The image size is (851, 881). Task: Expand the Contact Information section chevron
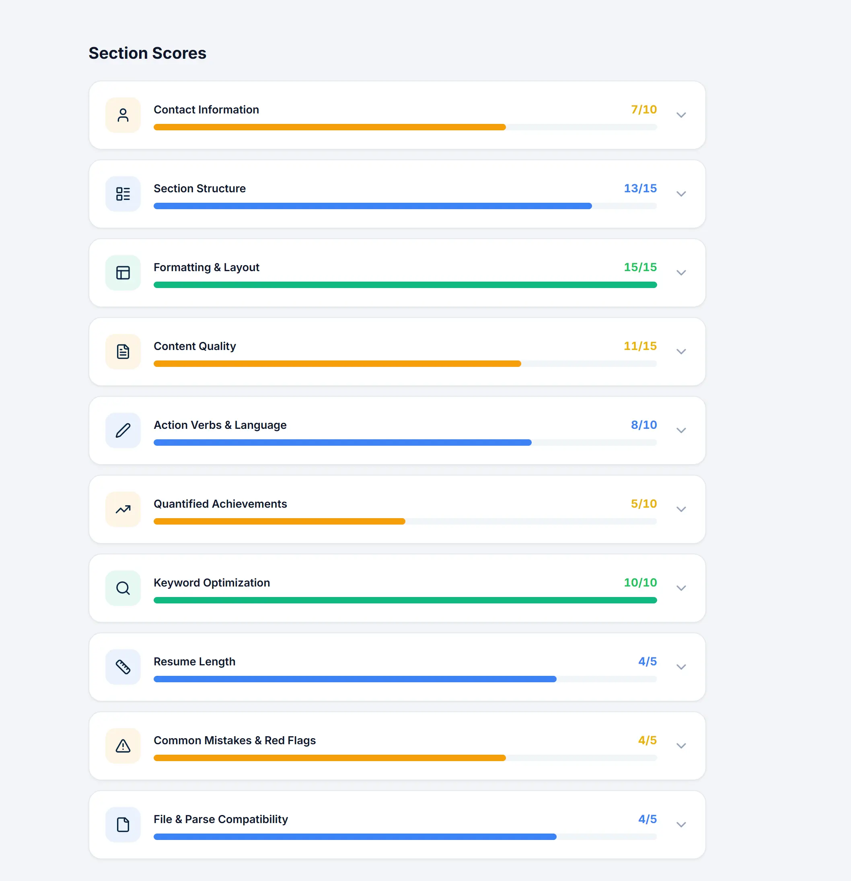point(681,115)
